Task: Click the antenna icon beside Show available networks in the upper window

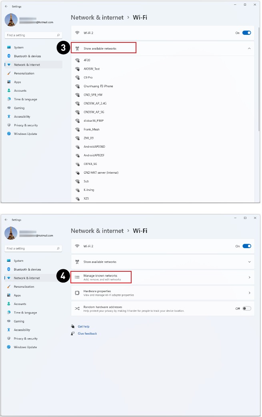Action: pyautogui.click(x=77, y=48)
